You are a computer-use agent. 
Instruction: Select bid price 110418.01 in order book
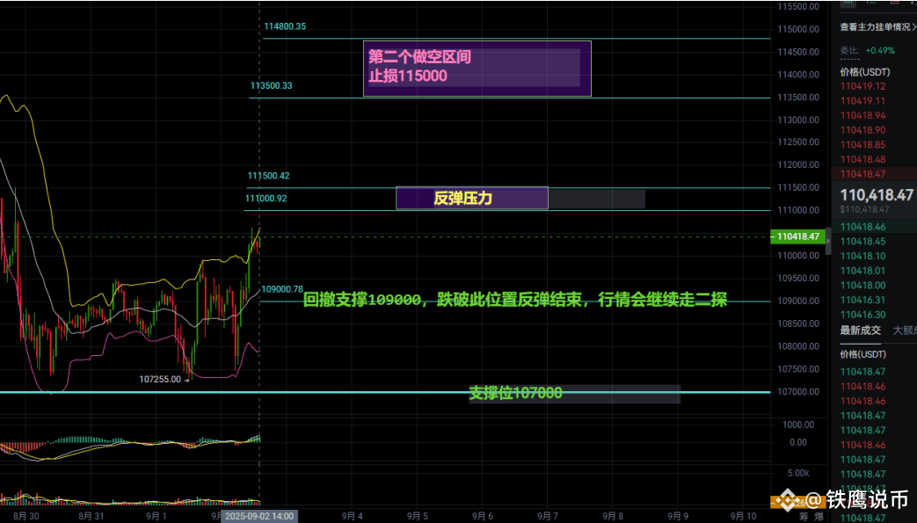(862, 270)
